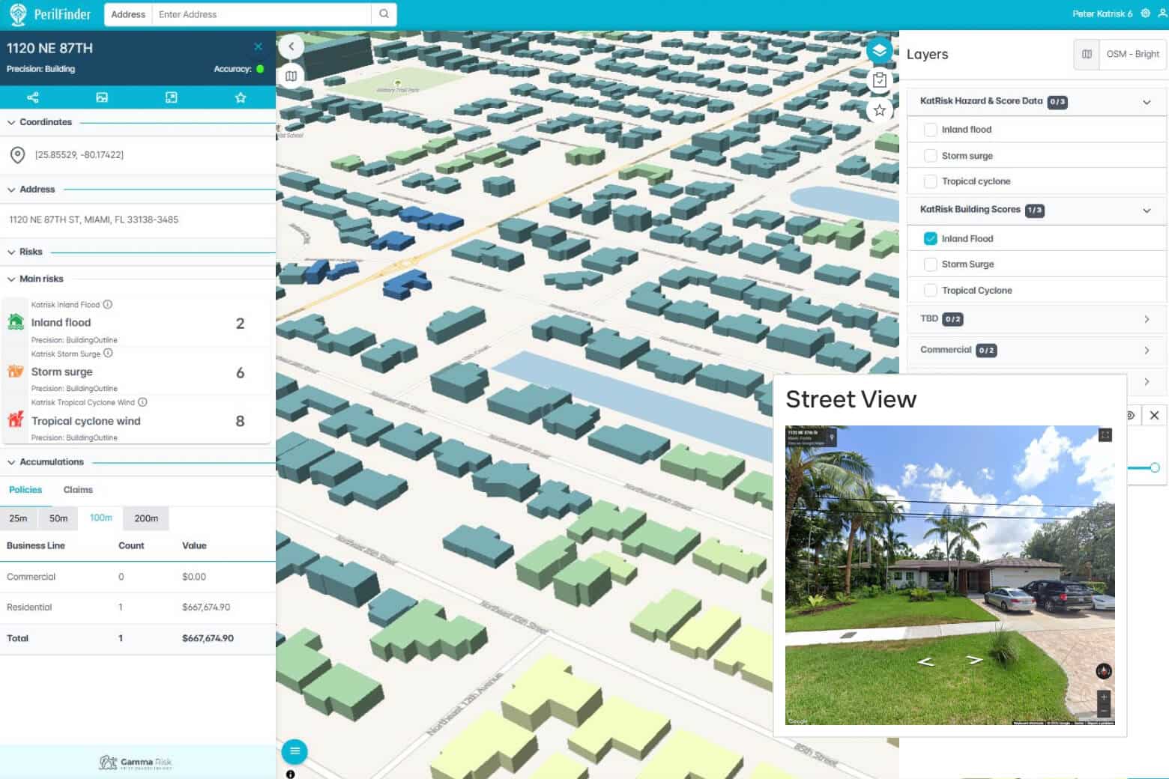Collapse KatRisk Hazard & Score Data section
The height and width of the screenshot is (779, 1169).
pyautogui.click(x=1146, y=102)
